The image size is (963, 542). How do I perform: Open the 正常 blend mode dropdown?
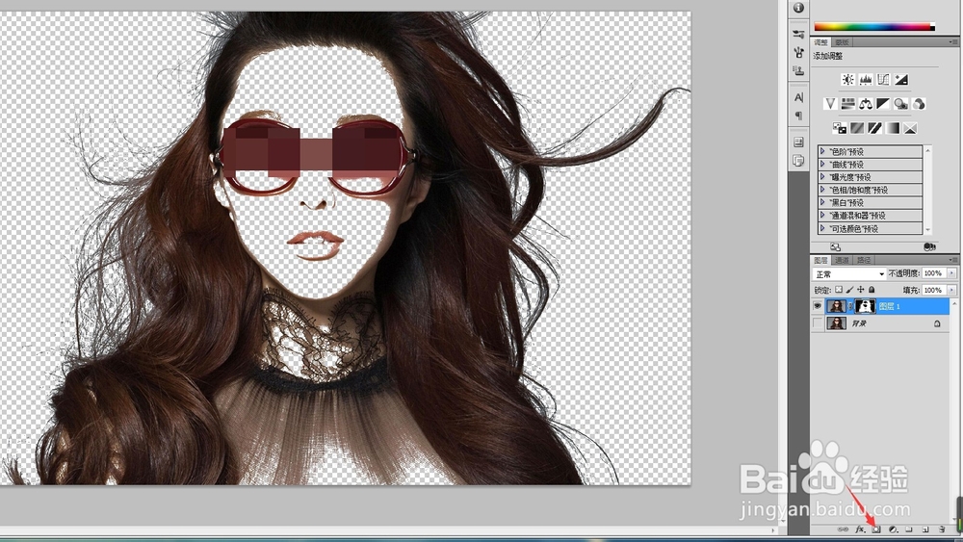tap(849, 274)
